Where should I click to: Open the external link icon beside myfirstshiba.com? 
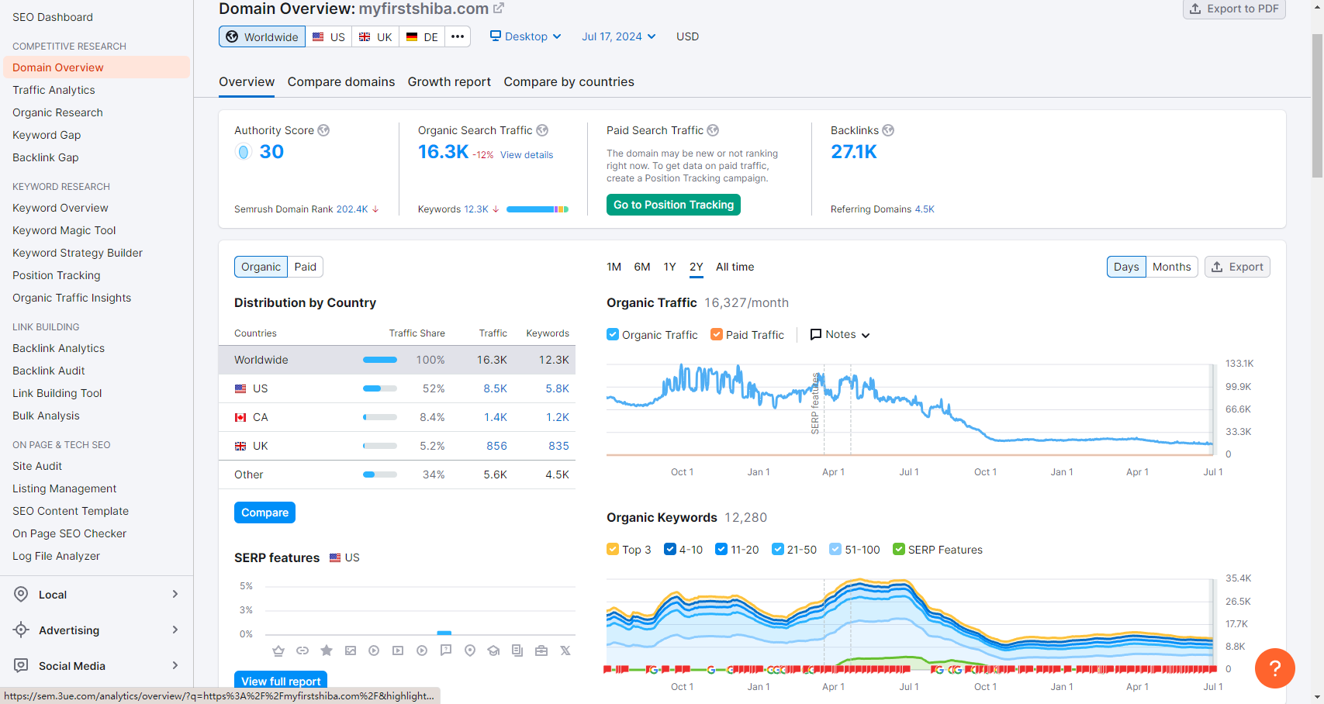click(499, 9)
